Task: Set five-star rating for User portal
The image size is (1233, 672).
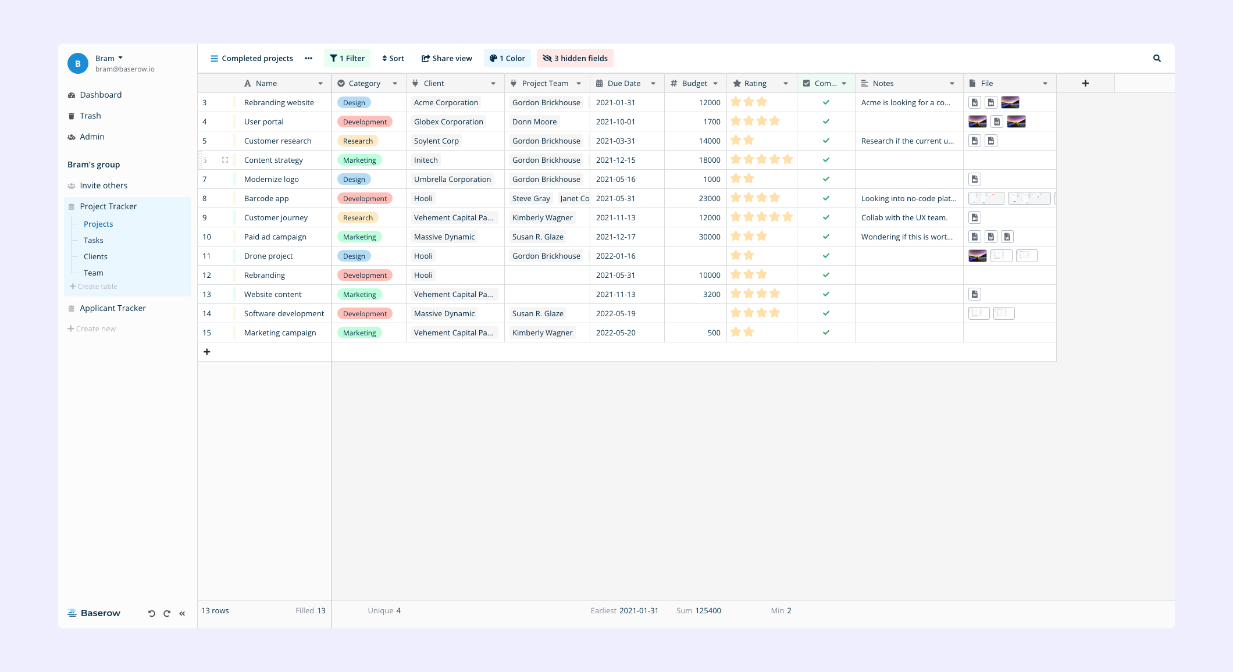Action: [787, 121]
